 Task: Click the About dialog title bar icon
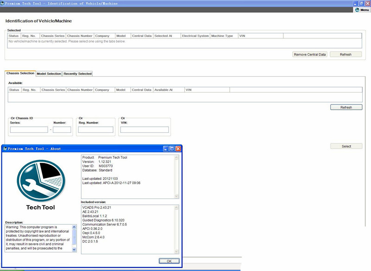pos(5,148)
